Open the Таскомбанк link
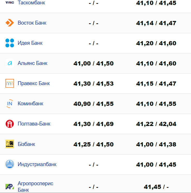 point(31,3)
